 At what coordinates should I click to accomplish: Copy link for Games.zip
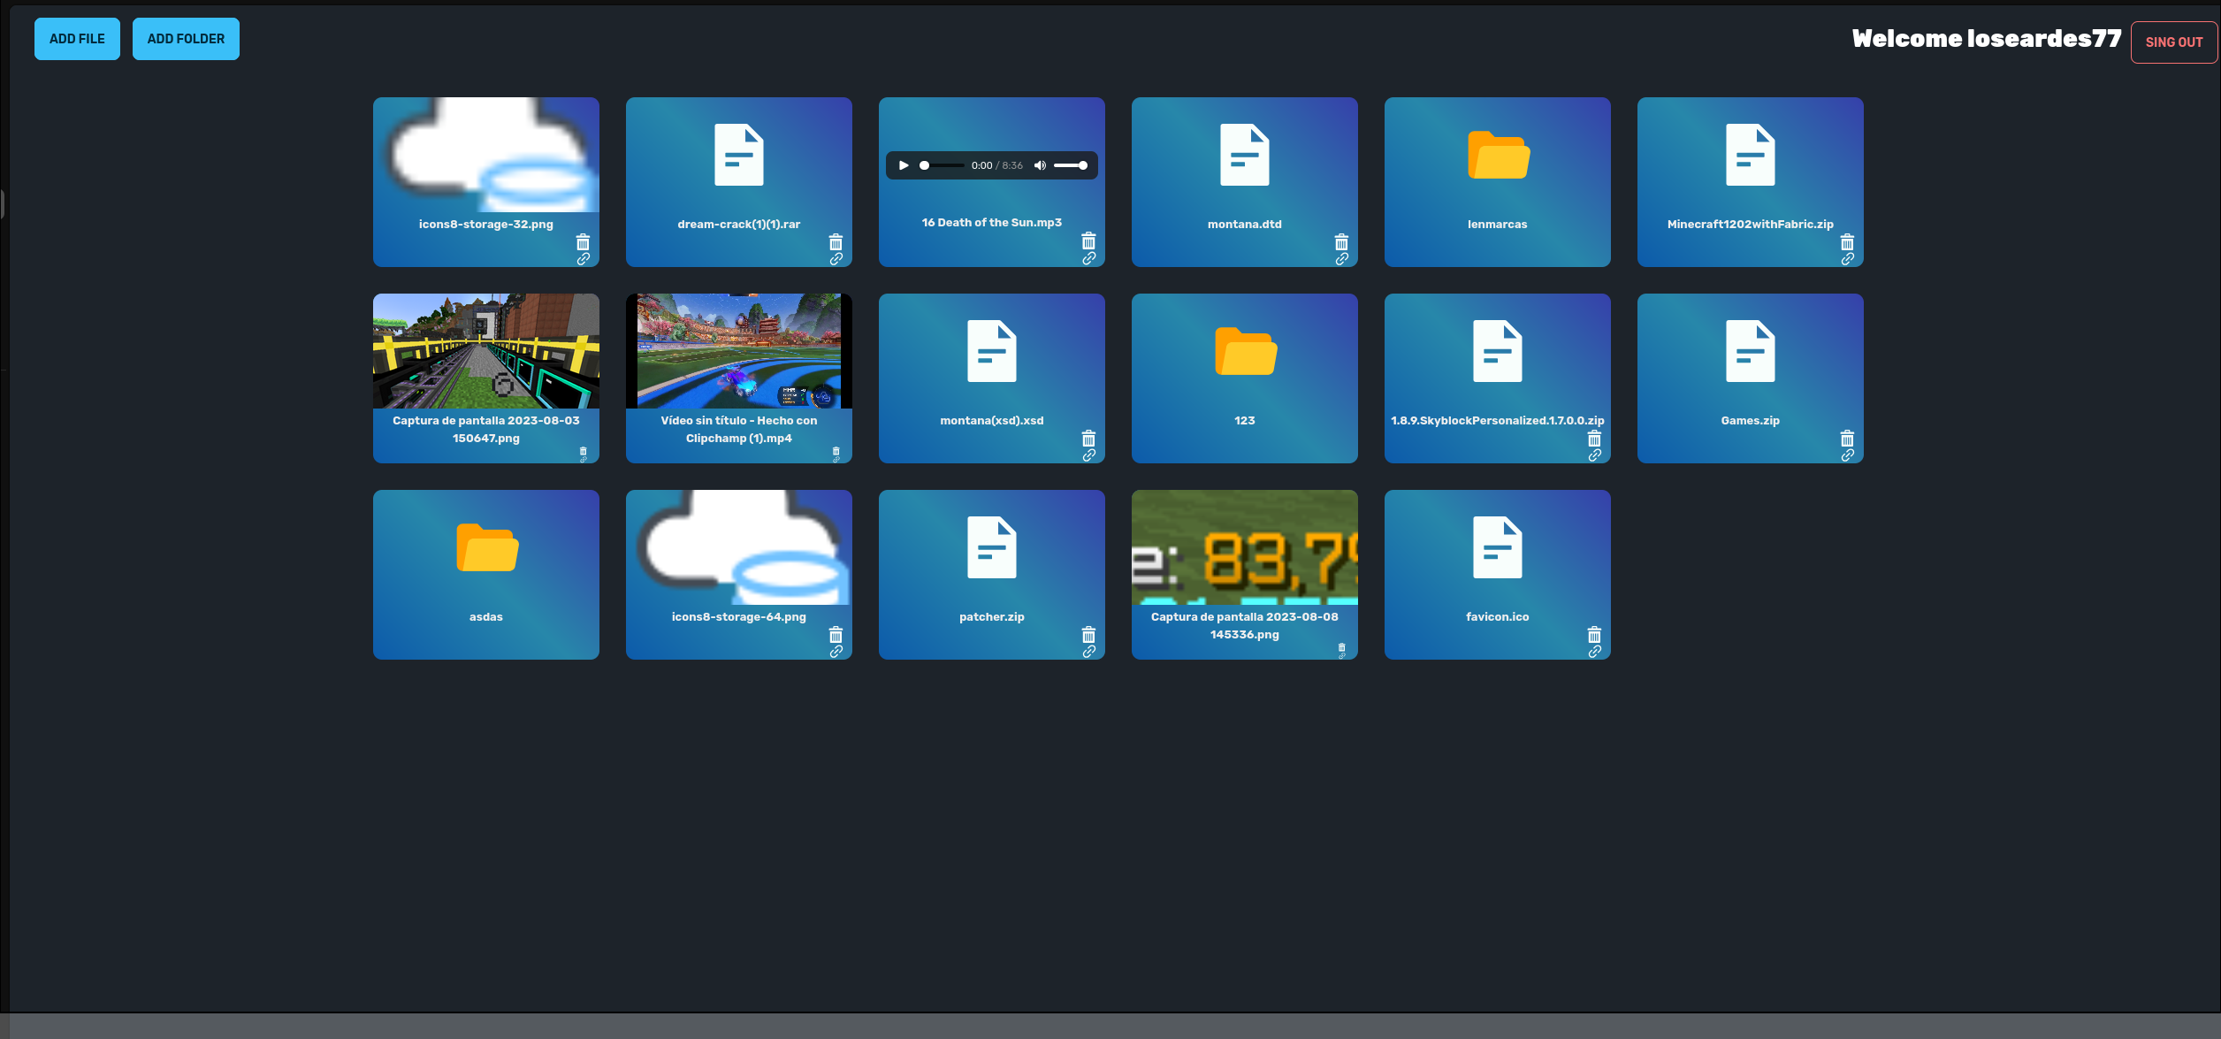(1847, 455)
